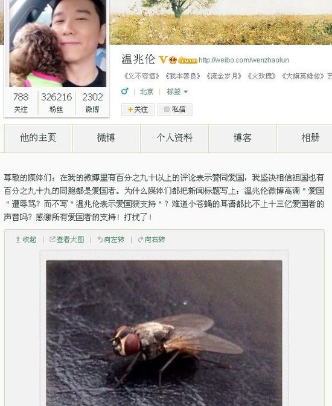
Task: Open the 他的主页 tab
Action: point(38,139)
